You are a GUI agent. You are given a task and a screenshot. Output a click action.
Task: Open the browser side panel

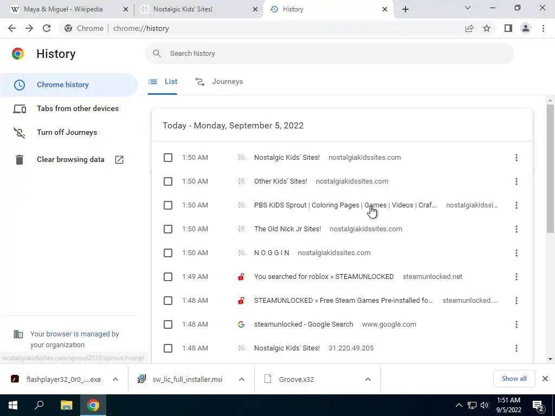click(508, 28)
